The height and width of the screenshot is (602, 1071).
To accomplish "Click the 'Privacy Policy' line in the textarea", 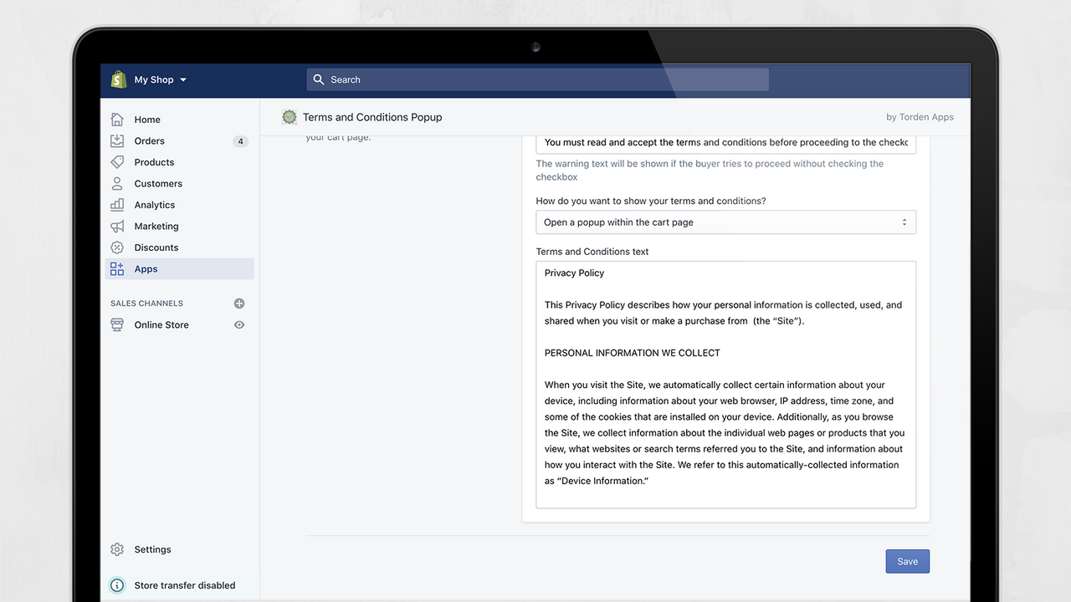I will tap(574, 273).
